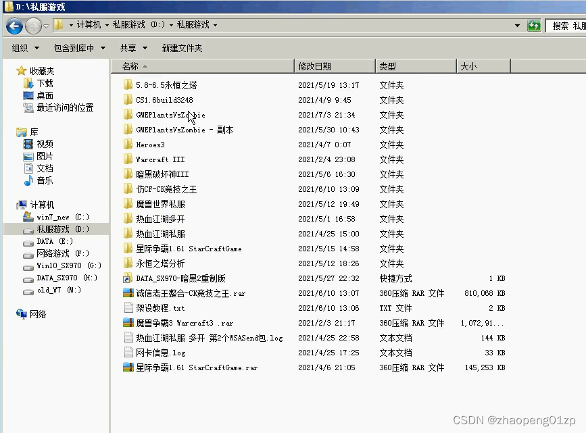Viewport: 586px width, 433px height.
Task: Click the 新建文件夹 button
Action: coord(182,48)
